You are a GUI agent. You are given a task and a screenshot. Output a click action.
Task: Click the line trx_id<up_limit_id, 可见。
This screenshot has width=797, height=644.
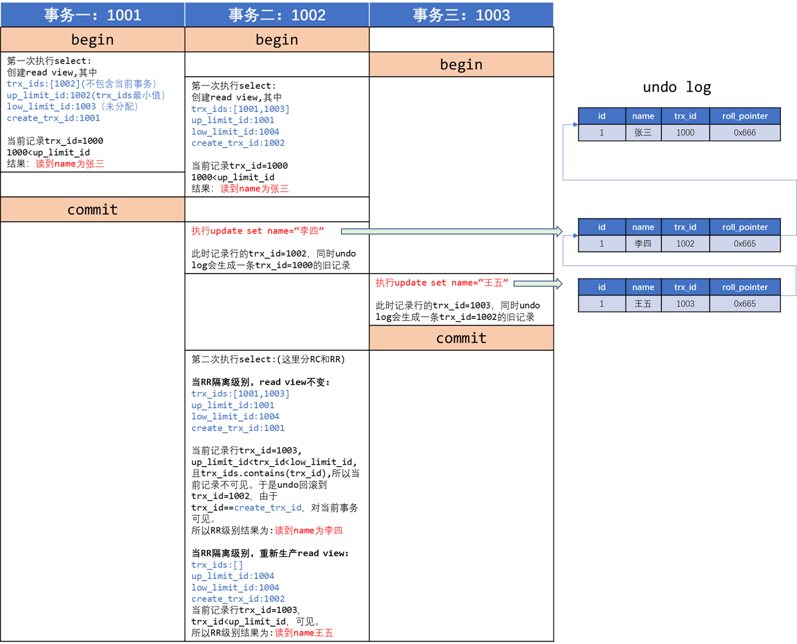point(256,622)
